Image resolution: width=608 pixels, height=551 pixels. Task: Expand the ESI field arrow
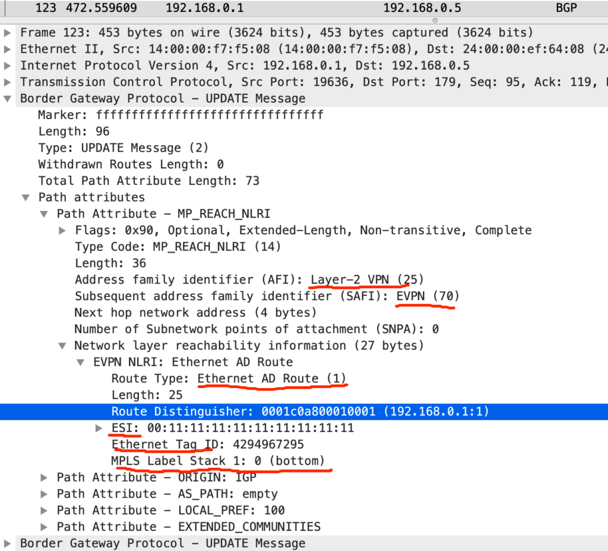99,428
